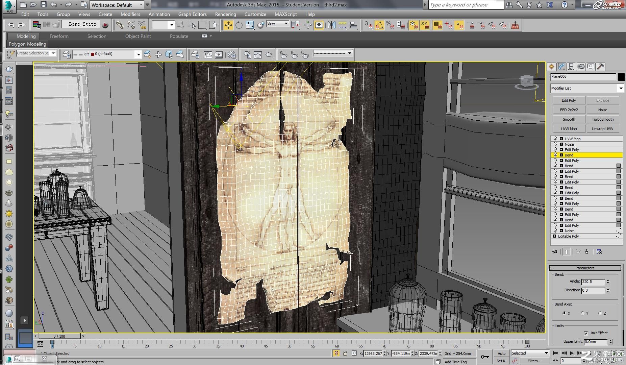Open Create Selection Set dropdown
Image resolution: width=626 pixels, height=365 pixels.
(36, 53)
